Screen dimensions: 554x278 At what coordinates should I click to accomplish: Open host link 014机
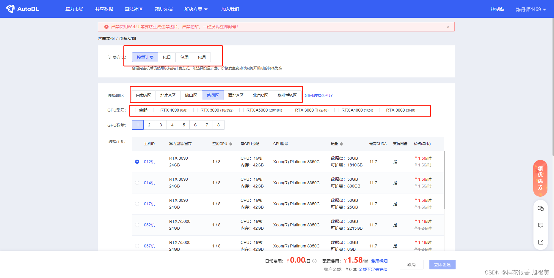(150, 183)
